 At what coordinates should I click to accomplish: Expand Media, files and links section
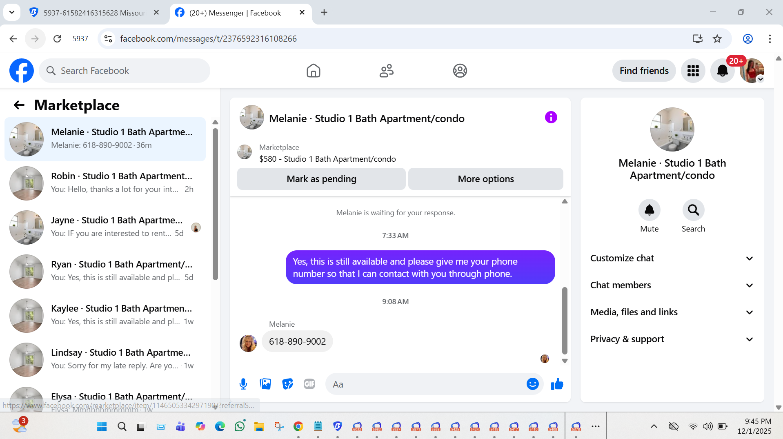coord(672,312)
